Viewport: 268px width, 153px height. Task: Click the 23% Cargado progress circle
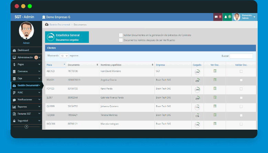197,72
